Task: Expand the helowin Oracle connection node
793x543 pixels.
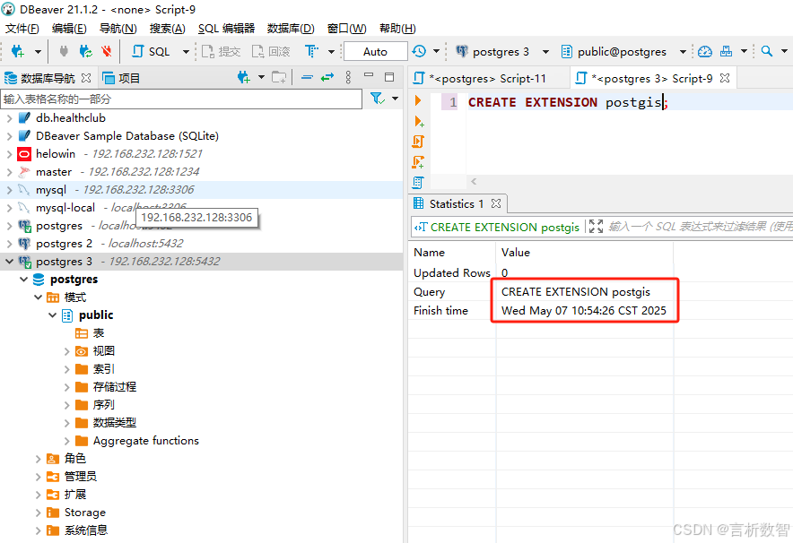Action: pyautogui.click(x=9, y=154)
